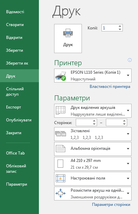Select Зберегти in the sidebar
Image resolution: width=138 pixels, height=214 pixels.
coord(19,50)
